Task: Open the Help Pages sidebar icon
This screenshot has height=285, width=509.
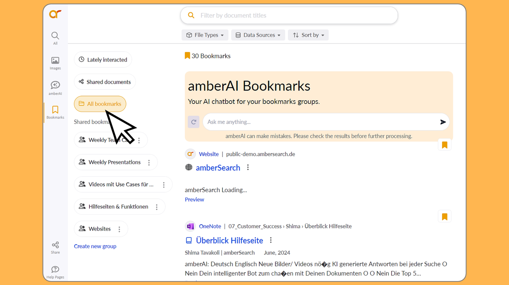Action: 55,272
